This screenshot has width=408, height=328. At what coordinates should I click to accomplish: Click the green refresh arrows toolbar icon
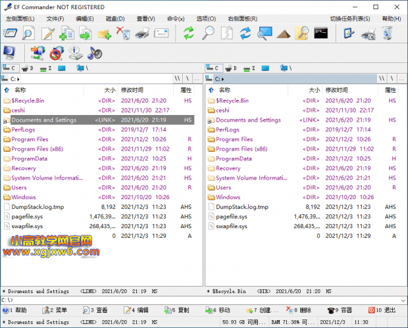coord(189,33)
